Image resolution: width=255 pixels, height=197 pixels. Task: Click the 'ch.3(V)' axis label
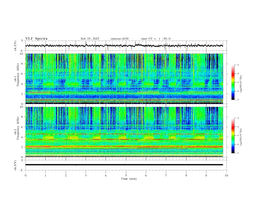pos(15,165)
